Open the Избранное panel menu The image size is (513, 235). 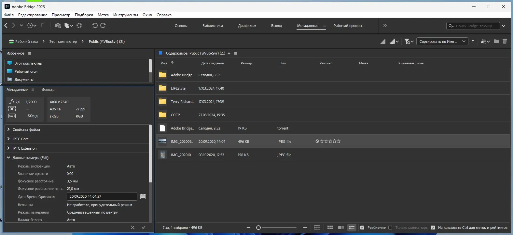point(30,53)
